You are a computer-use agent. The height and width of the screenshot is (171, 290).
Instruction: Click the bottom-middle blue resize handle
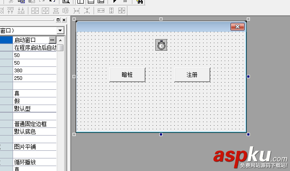pyautogui.click(x=161, y=135)
